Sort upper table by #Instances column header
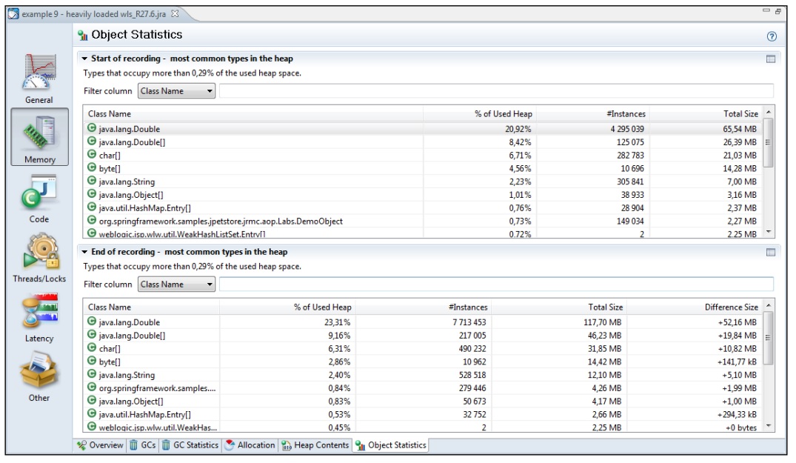 (x=625, y=113)
